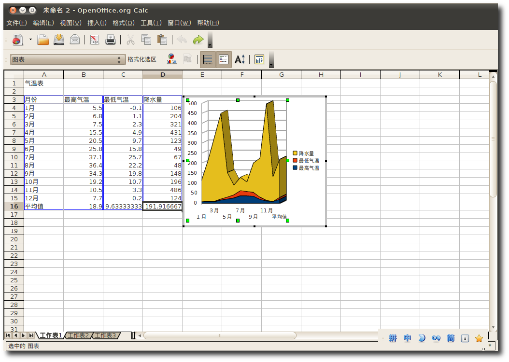509x362 pixels.
Task: Click the horizontal scrollbar at the bottom
Action: pos(219,335)
